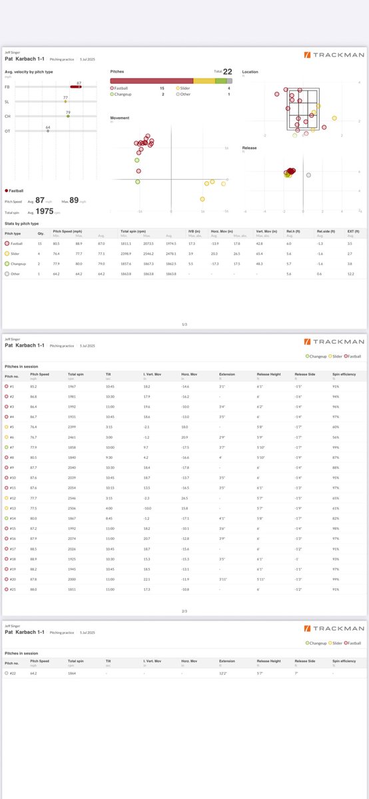Click the average pitch speed value '87'
Viewport: 369px width, 799px height.
pyautogui.click(x=40, y=200)
